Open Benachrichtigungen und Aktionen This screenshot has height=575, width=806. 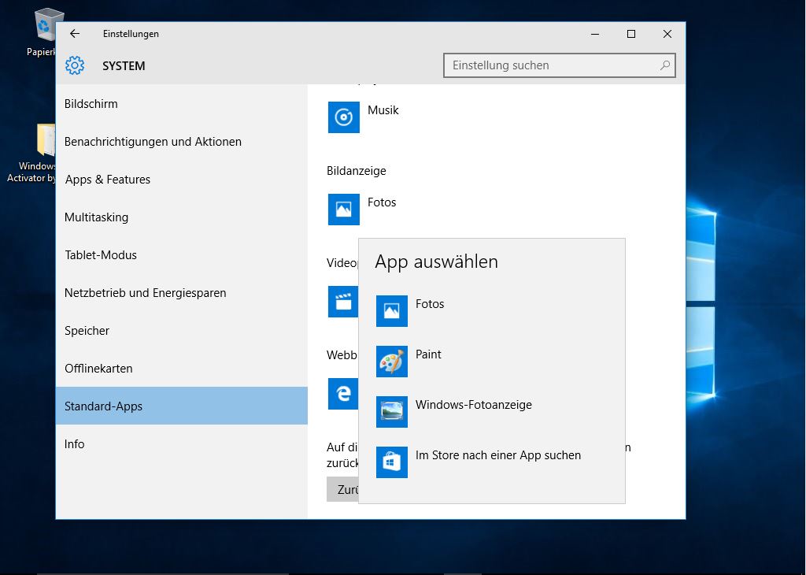[182, 142]
